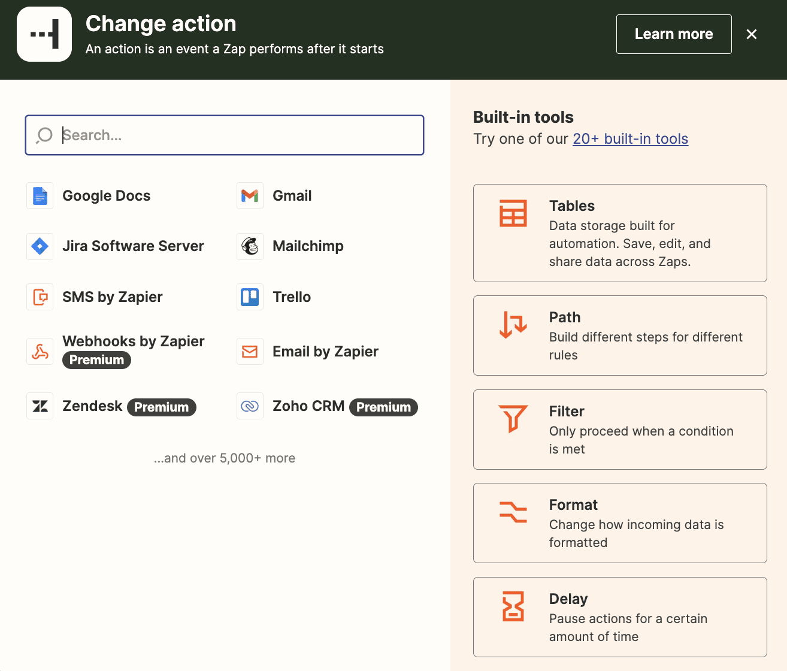Close the Change action dialog
Screen dimensions: 787x671
[x=752, y=34]
